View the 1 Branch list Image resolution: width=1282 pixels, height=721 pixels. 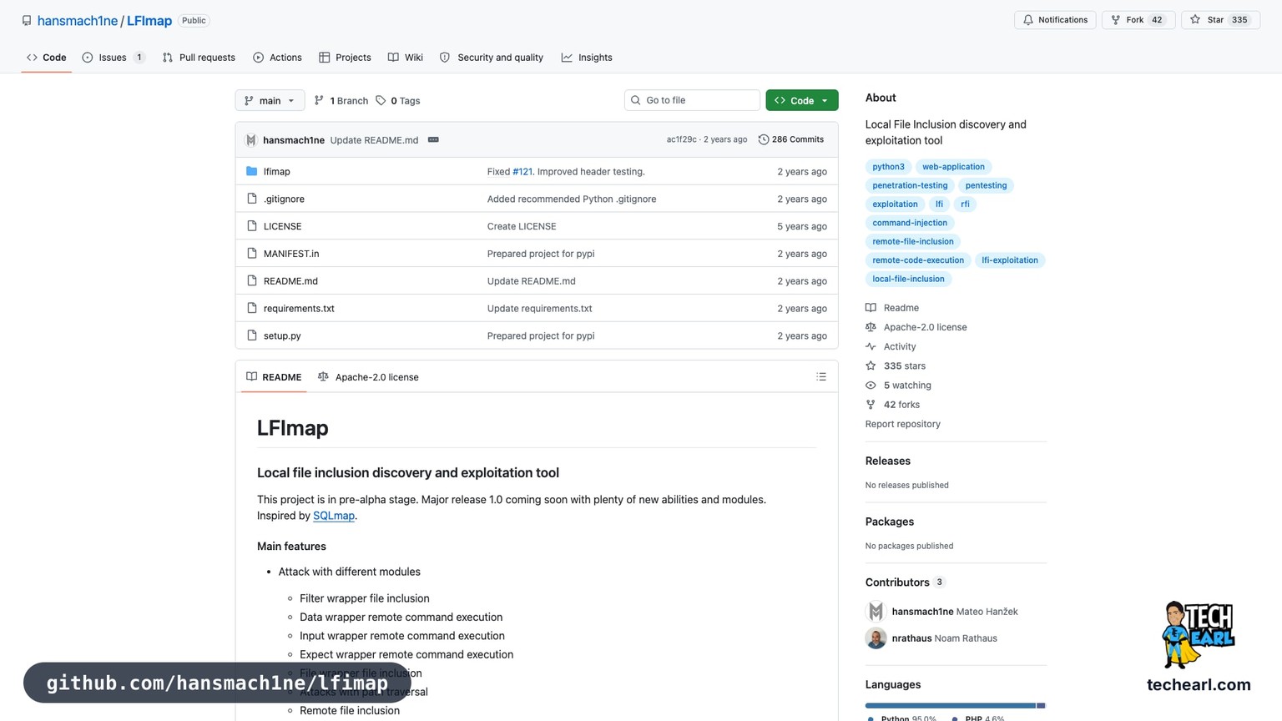click(x=341, y=100)
